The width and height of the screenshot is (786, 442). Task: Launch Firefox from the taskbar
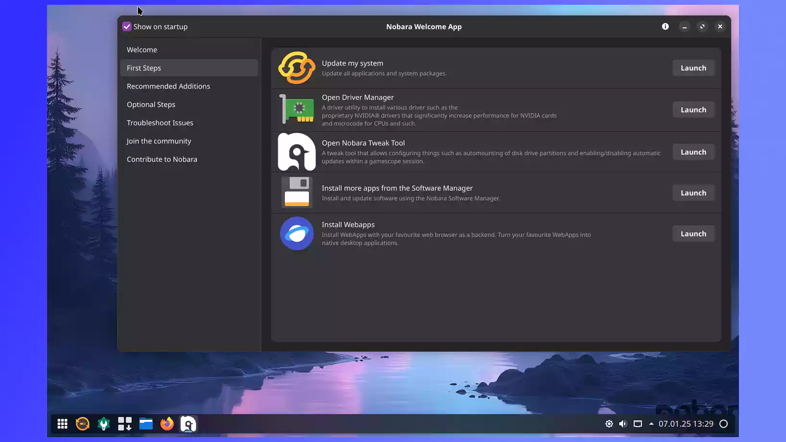click(x=167, y=424)
